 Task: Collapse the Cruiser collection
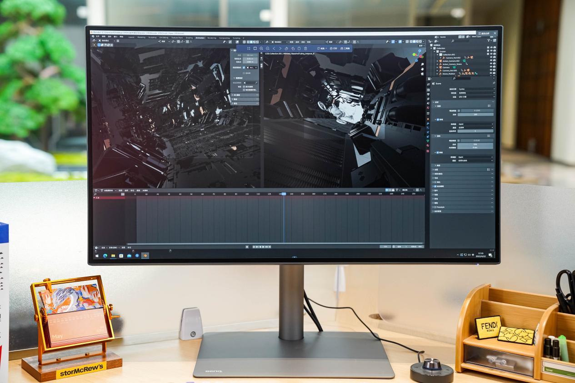(435, 51)
